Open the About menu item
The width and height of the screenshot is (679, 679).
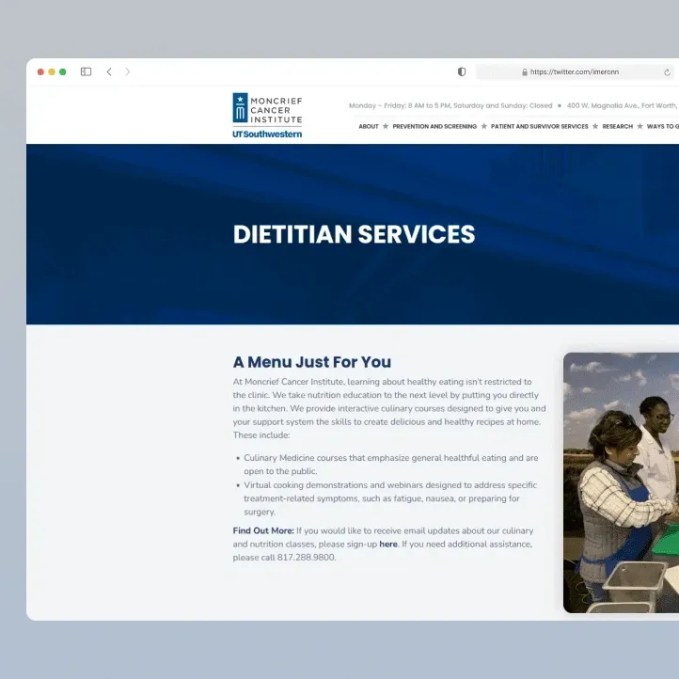point(369,126)
